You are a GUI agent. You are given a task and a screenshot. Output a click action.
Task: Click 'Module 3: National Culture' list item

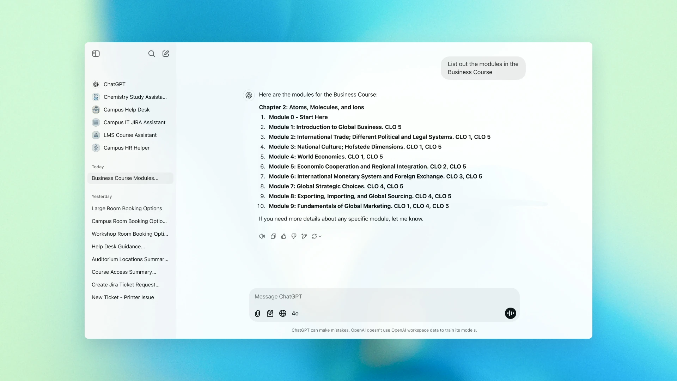pyautogui.click(x=355, y=147)
